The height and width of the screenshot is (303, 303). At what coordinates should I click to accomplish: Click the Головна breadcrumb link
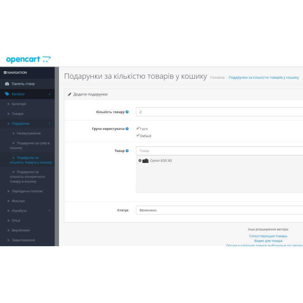coord(217,77)
